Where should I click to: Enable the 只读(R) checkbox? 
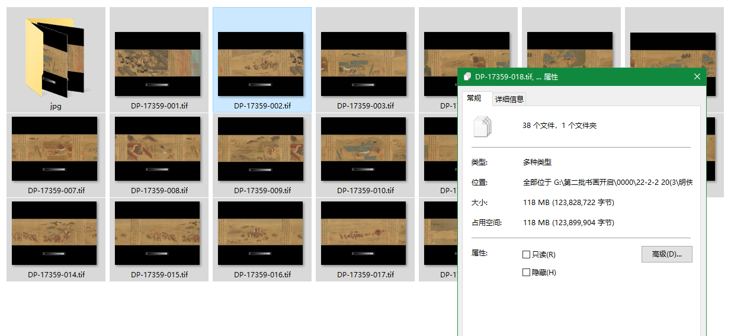[526, 255]
